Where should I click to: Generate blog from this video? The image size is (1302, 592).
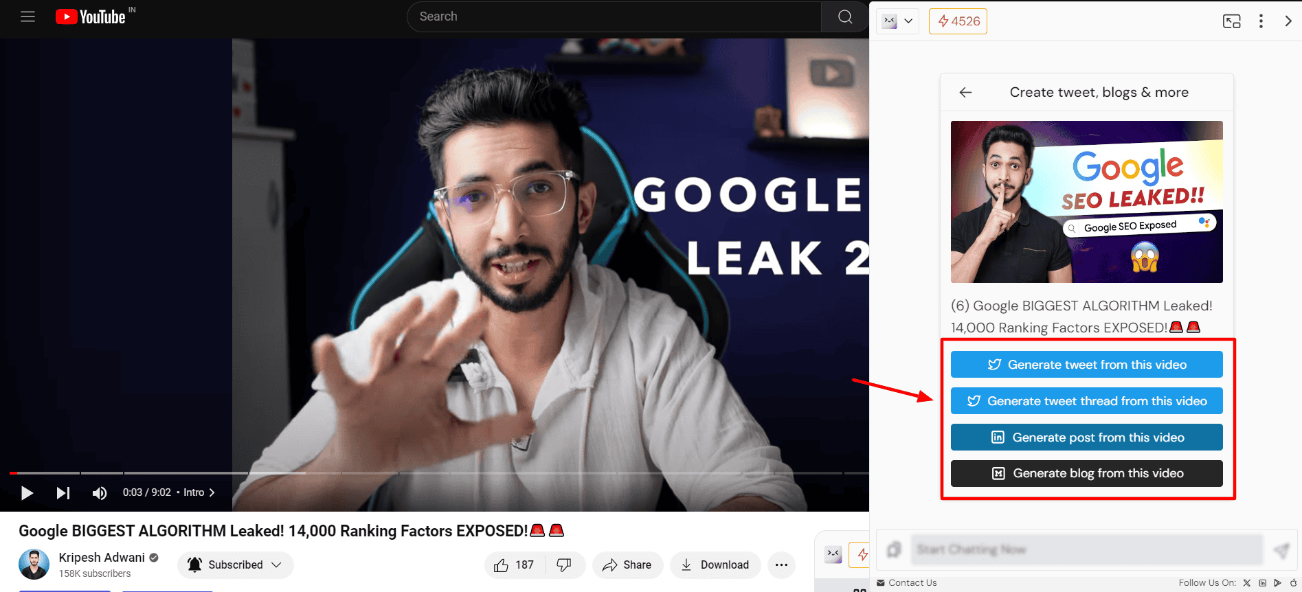point(1086,473)
